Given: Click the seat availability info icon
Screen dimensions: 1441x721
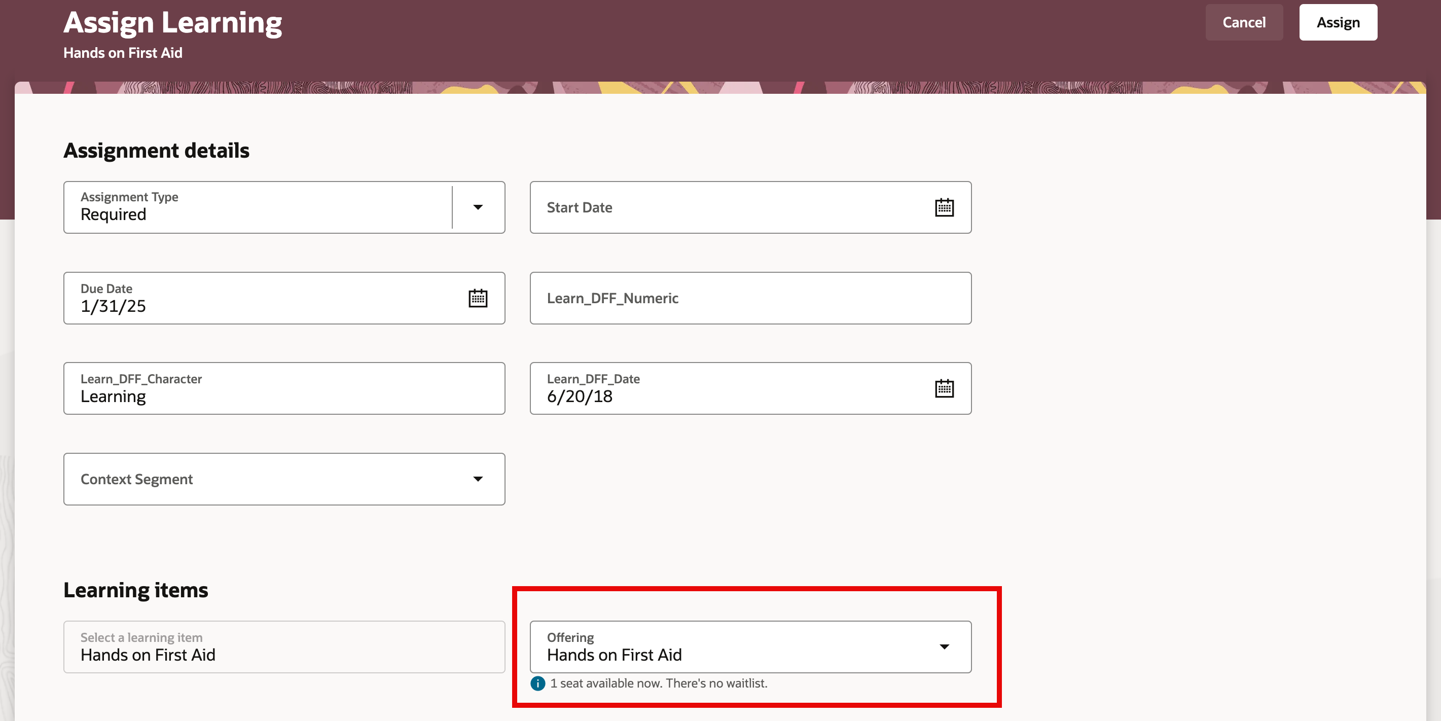Looking at the screenshot, I should (x=537, y=683).
